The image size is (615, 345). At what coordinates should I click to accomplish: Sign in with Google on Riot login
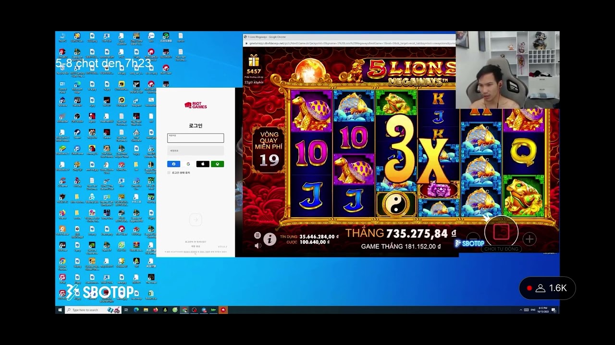tap(188, 164)
